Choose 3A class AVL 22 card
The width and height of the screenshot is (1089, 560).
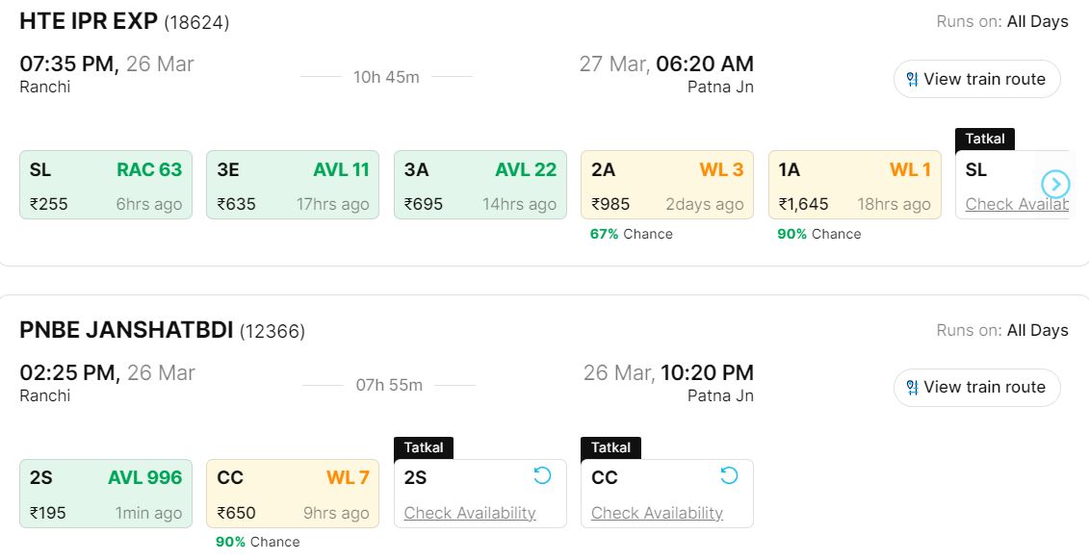pyautogui.click(x=480, y=185)
